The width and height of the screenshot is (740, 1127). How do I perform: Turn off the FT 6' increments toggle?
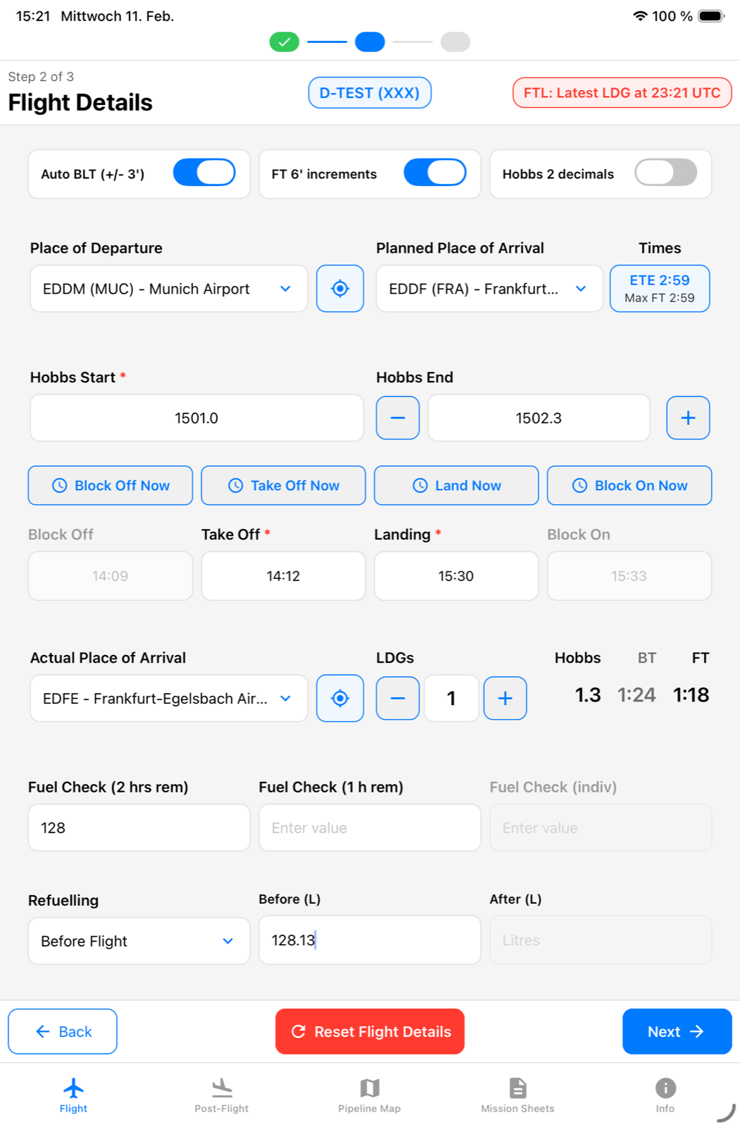click(436, 173)
